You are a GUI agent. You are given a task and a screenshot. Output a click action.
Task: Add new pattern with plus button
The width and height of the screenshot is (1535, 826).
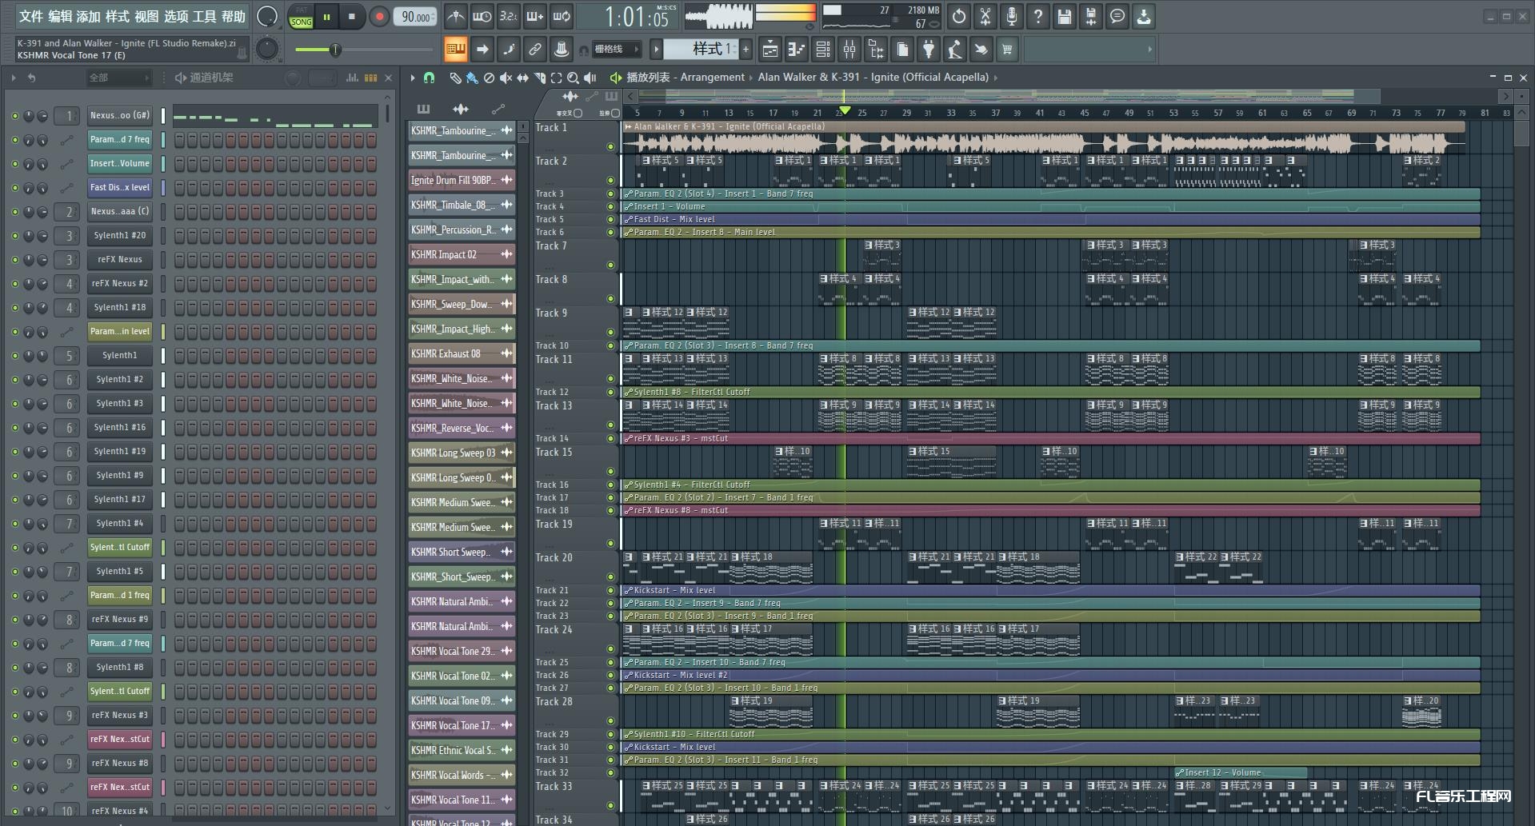(746, 50)
